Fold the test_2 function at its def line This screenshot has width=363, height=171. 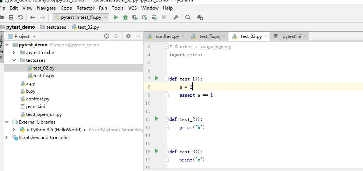[x=167, y=120]
